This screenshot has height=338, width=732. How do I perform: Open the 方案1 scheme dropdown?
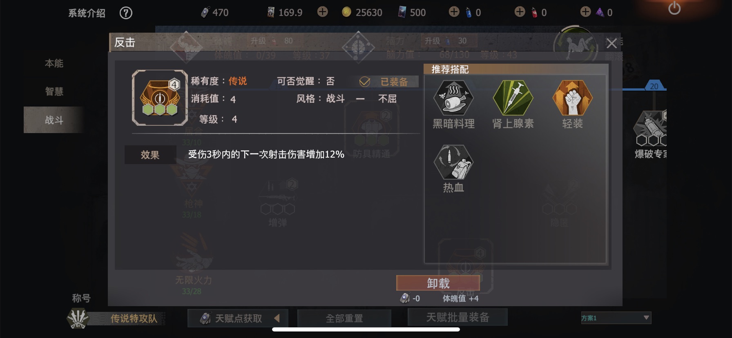(616, 318)
